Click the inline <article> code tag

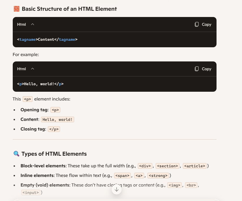tap(195, 166)
